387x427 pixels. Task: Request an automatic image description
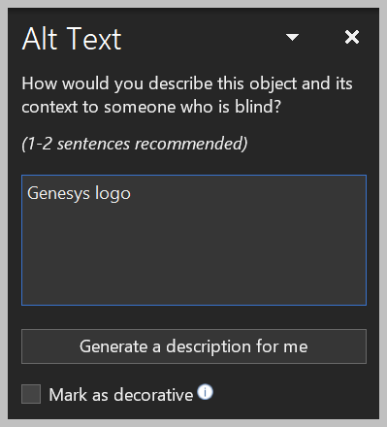pyautogui.click(x=194, y=346)
